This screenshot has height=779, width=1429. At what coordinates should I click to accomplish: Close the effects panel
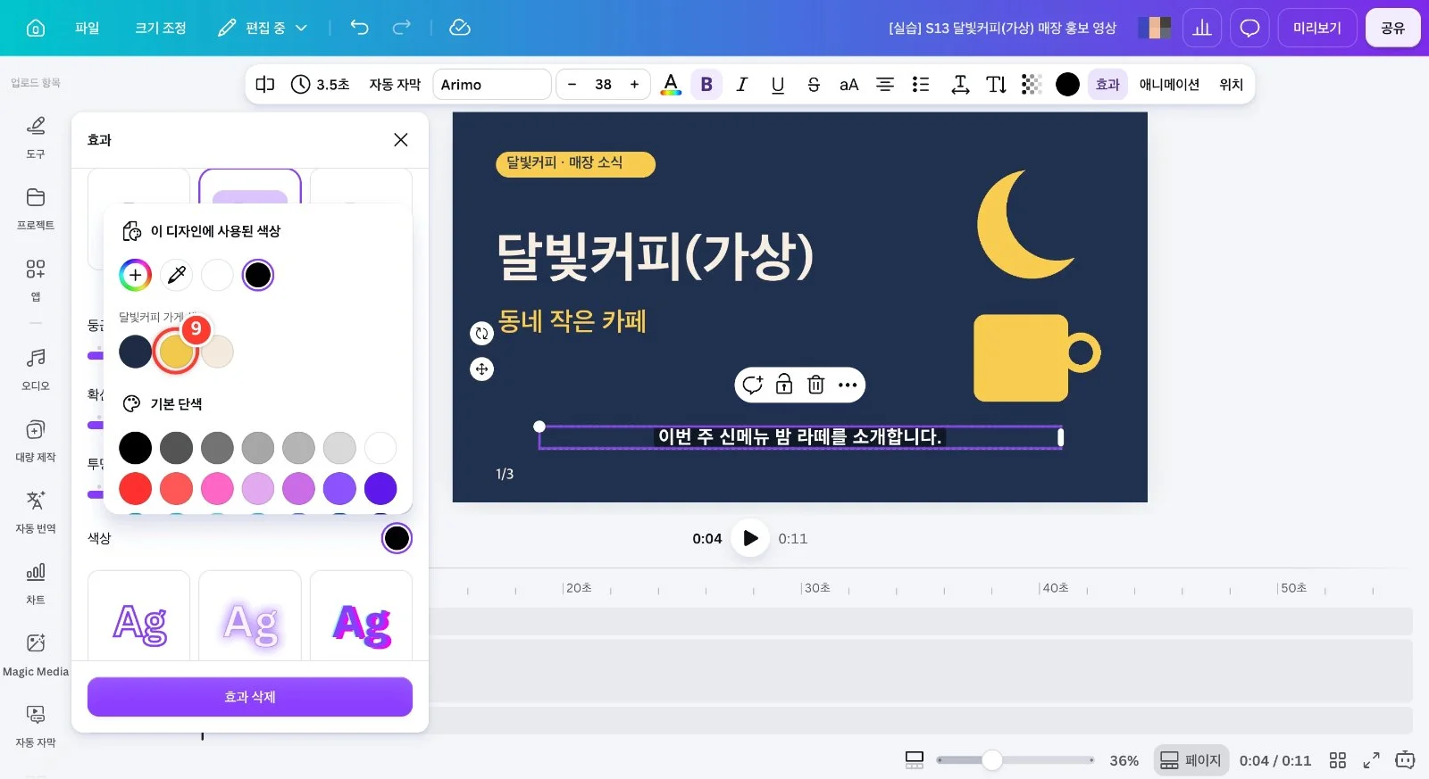[400, 139]
